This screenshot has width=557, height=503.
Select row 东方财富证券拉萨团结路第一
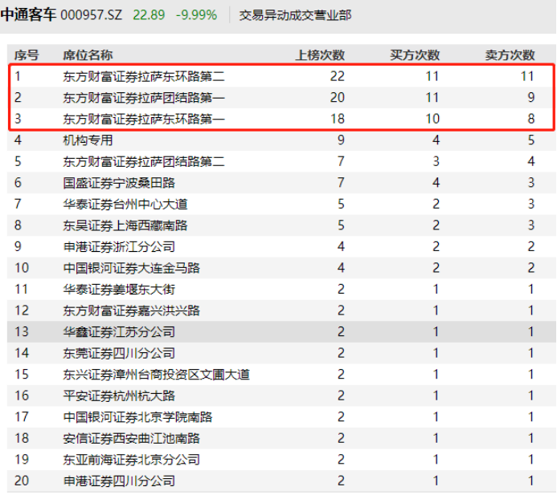(281, 98)
